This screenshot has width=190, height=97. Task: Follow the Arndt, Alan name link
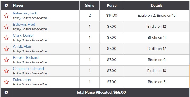tap(22, 46)
